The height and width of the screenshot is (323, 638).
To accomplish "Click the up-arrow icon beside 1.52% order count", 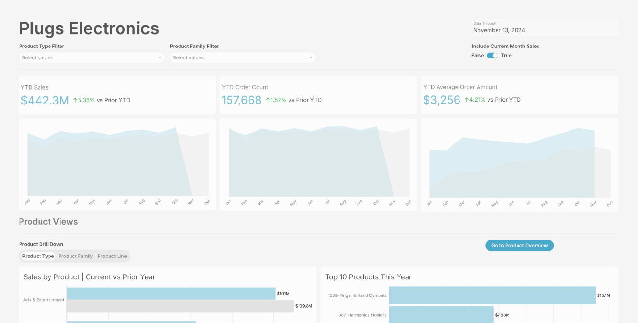I will (x=268, y=100).
